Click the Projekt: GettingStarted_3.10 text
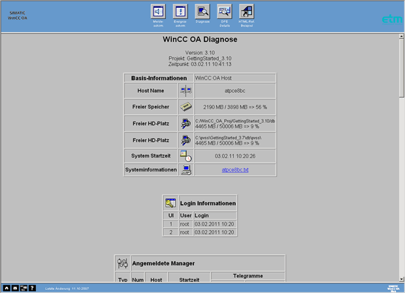This screenshot has width=405, height=293. coord(200,58)
